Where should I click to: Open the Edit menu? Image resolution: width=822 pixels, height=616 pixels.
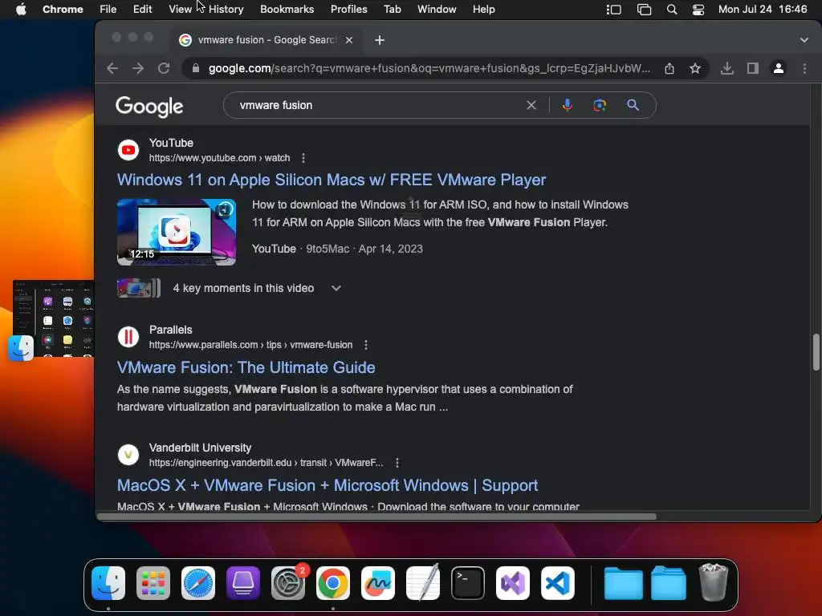[142, 9]
